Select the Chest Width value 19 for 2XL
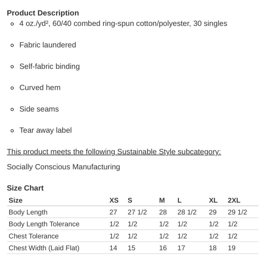The width and height of the screenshot is (269, 267). pyautogui.click(x=231, y=248)
